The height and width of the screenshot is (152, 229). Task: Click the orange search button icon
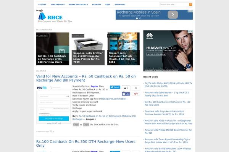pyautogui.click(x=190, y=5)
